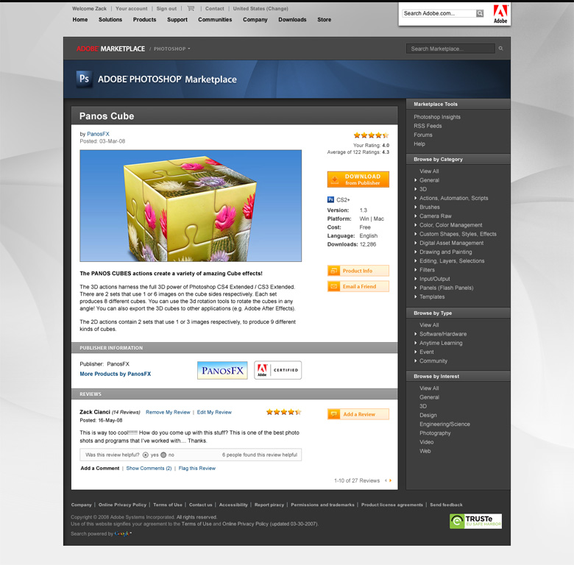574x565 pixels.
Task: Open the PanosFX author link
Action: pyautogui.click(x=98, y=135)
